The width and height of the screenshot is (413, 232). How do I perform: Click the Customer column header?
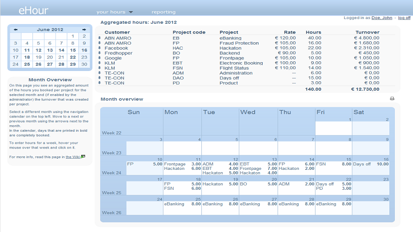[117, 32]
